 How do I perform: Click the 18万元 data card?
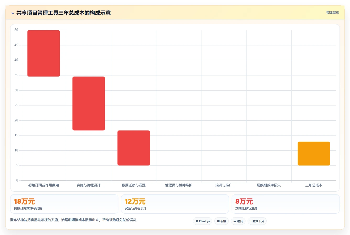(x=64, y=204)
